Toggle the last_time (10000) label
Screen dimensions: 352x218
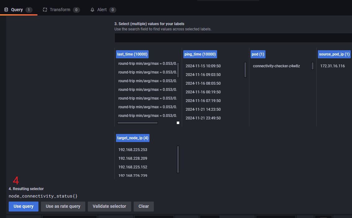pos(132,54)
